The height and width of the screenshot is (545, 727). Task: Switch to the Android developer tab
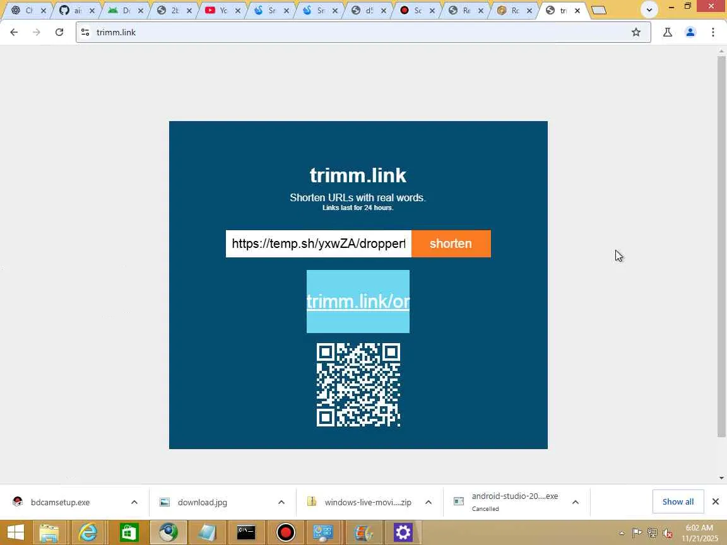coord(121,10)
